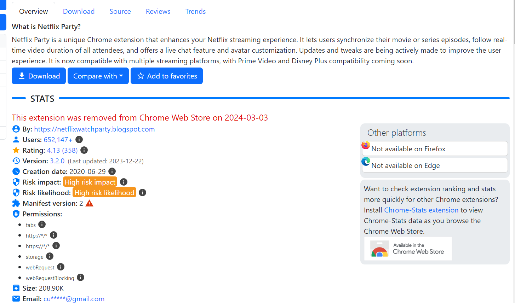Switch to the Download tab
Screen dimensions: 515x303
click(79, 11)
